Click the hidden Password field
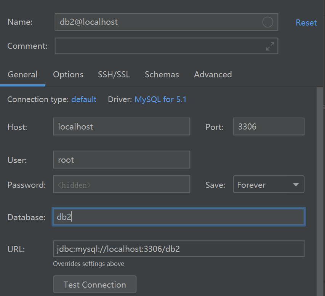 click(121, 184)
